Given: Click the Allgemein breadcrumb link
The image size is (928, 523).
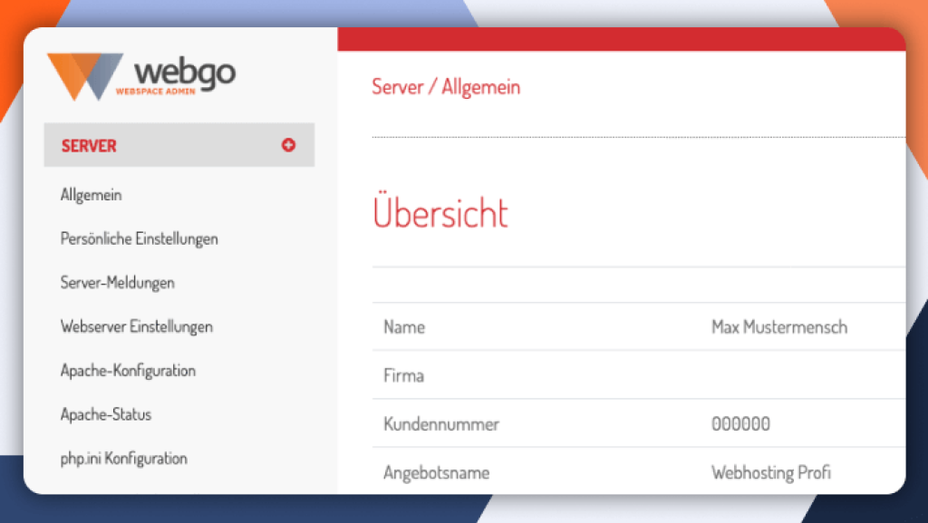Looking at the screenshot, I should 480,87.
